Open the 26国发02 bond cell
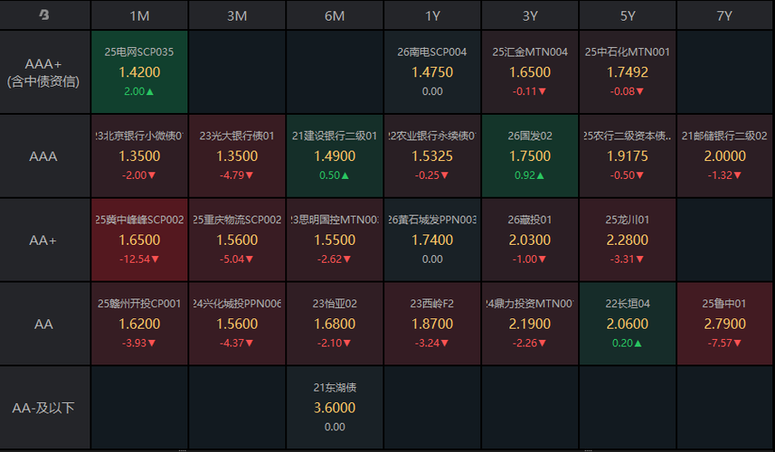Screen dimensions: 775x452 pyautogui.click(x=530, y=156)
